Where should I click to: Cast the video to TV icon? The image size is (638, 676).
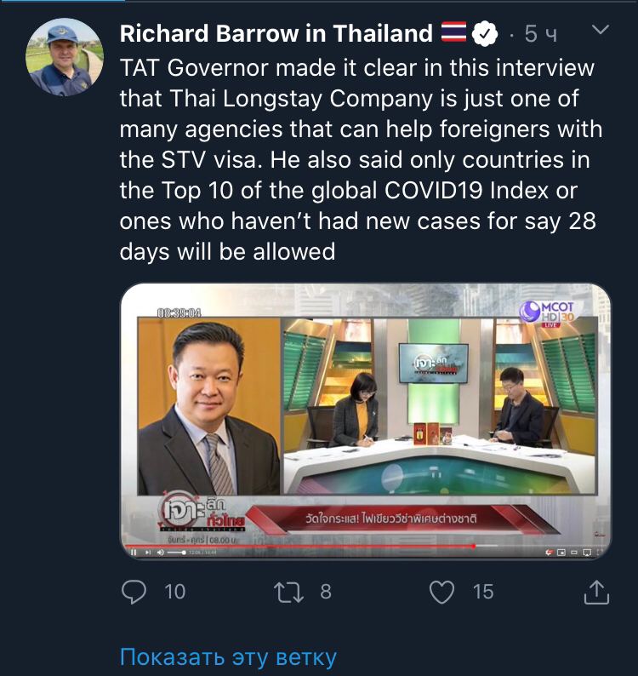click(x=587, y=553)
